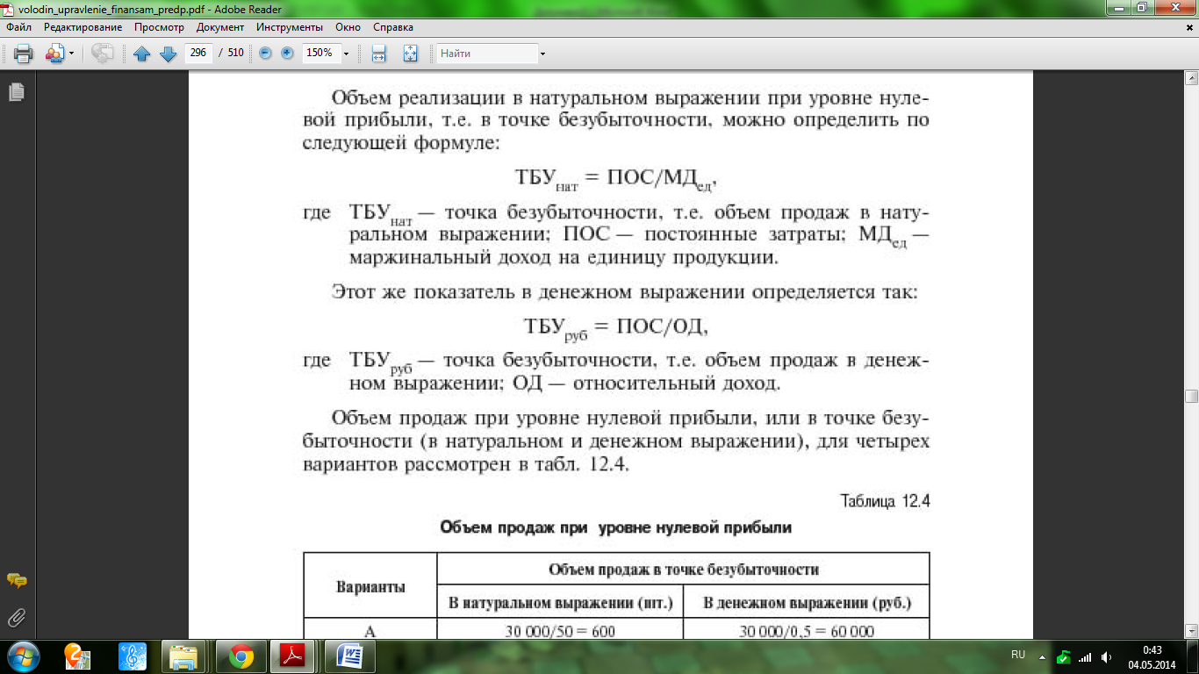The width and height of the screenshot is (1199, 674).
Task: Go to next page with down arrow
Action: click(x=168, y=54)
